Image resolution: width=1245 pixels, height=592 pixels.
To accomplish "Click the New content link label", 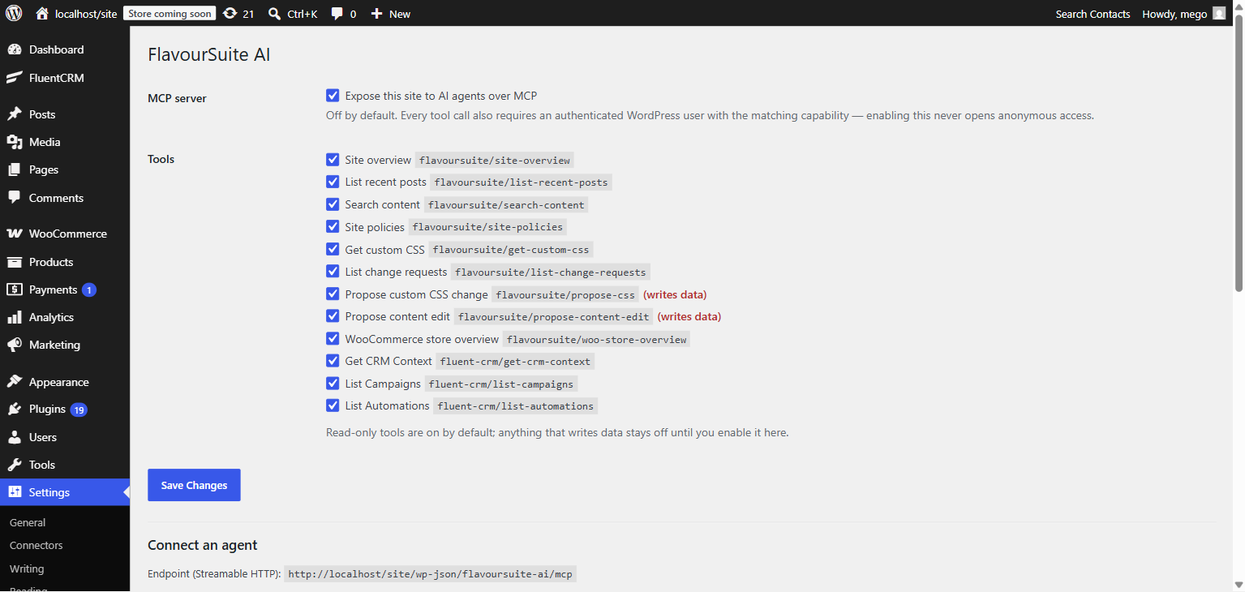I will click(x=400, y=14).
